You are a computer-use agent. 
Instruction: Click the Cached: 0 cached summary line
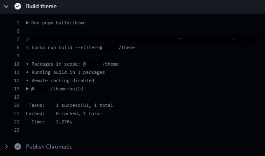click(x=64, y=113)
